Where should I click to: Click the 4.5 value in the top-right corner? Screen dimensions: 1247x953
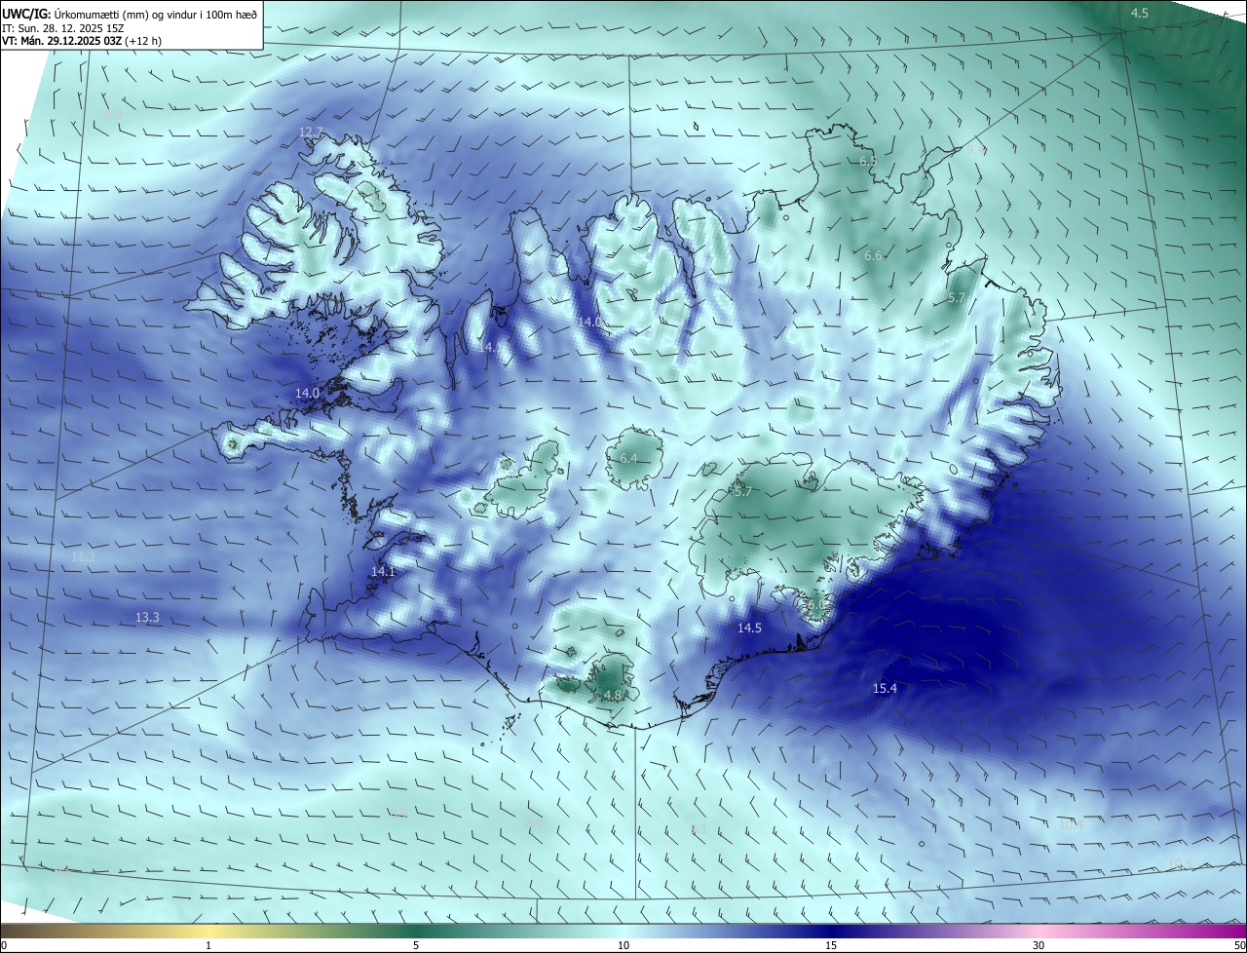coord(1140,13)
